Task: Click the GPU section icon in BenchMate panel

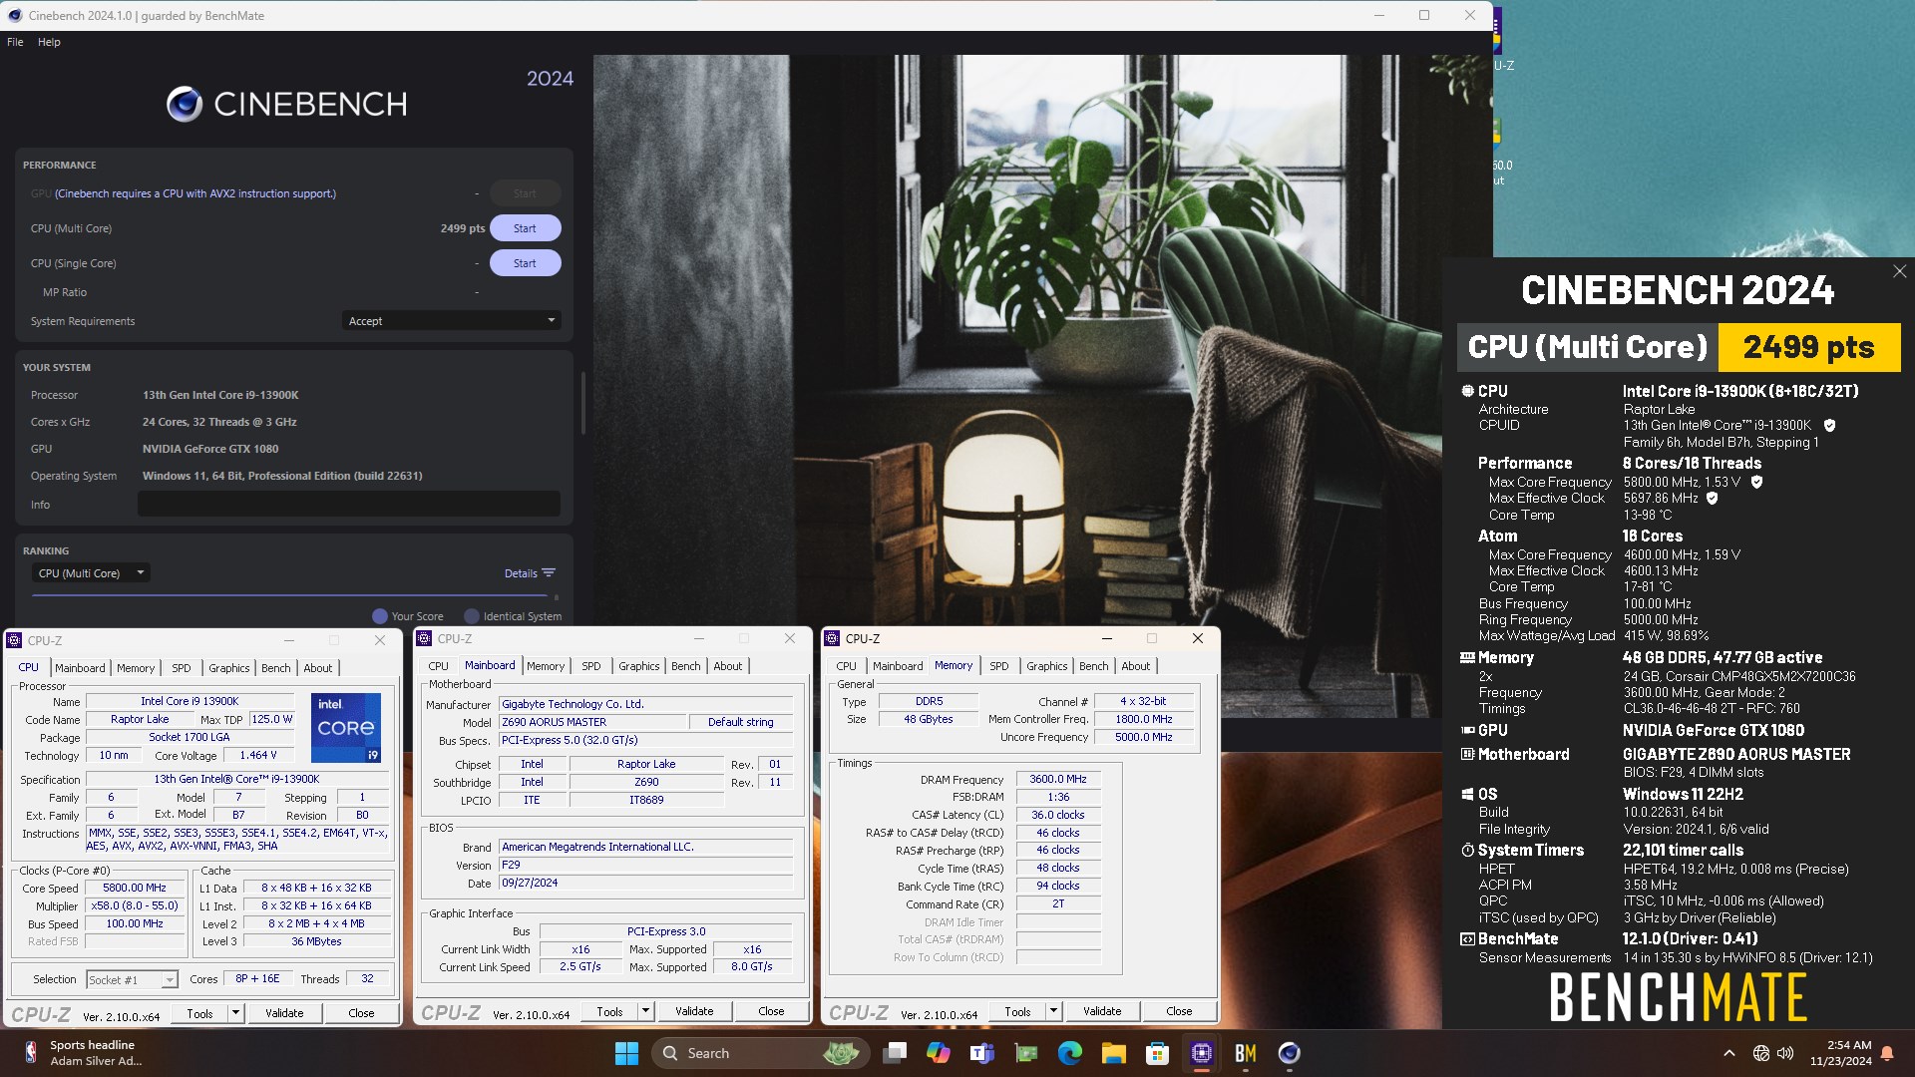Action: pos(1467,731)
